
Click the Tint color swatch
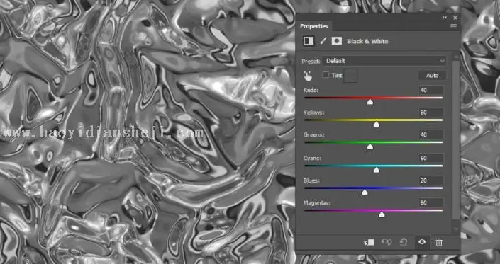pos(350,76)
